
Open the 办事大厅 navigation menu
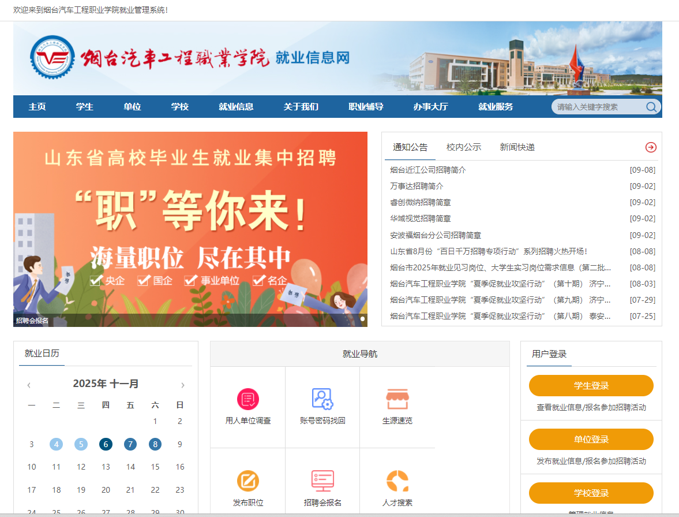tap(430, 107)
